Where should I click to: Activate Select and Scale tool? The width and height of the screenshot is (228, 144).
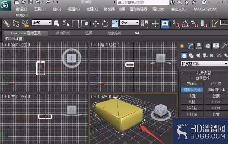(x=115, y=24)
